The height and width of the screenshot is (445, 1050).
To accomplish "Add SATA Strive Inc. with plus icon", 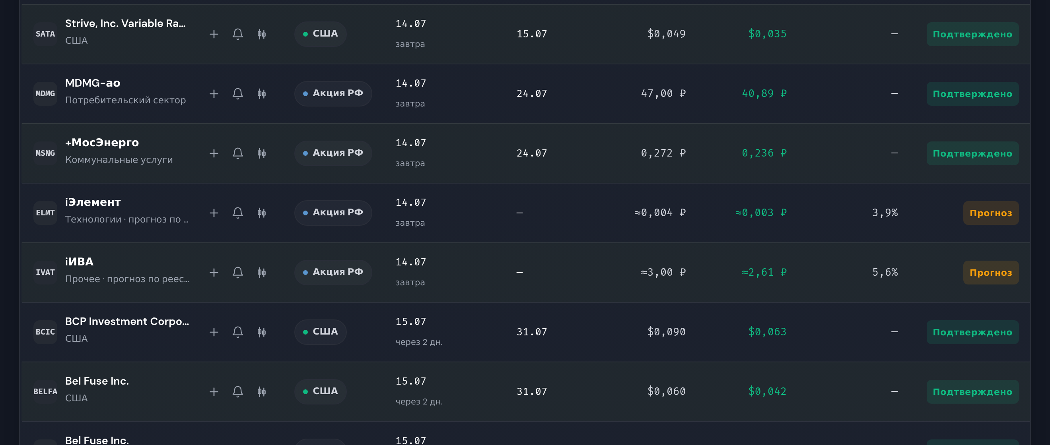I will click(214, 34).
